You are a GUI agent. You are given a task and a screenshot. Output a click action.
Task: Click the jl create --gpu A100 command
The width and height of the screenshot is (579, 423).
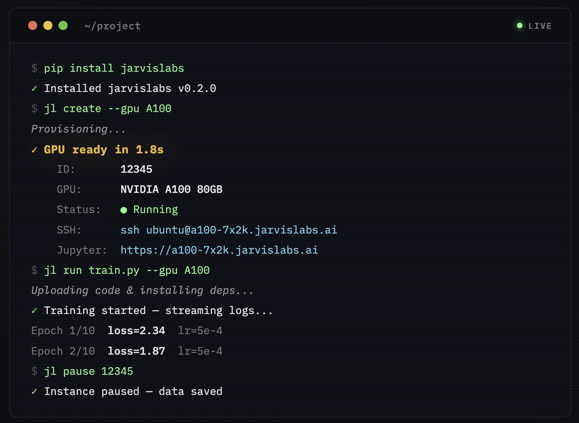pyautogui.click(x=108, y=109)
